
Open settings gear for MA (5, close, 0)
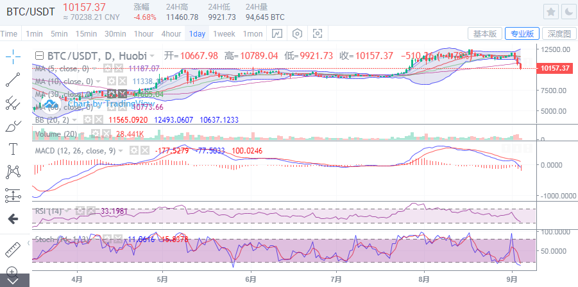107,68
